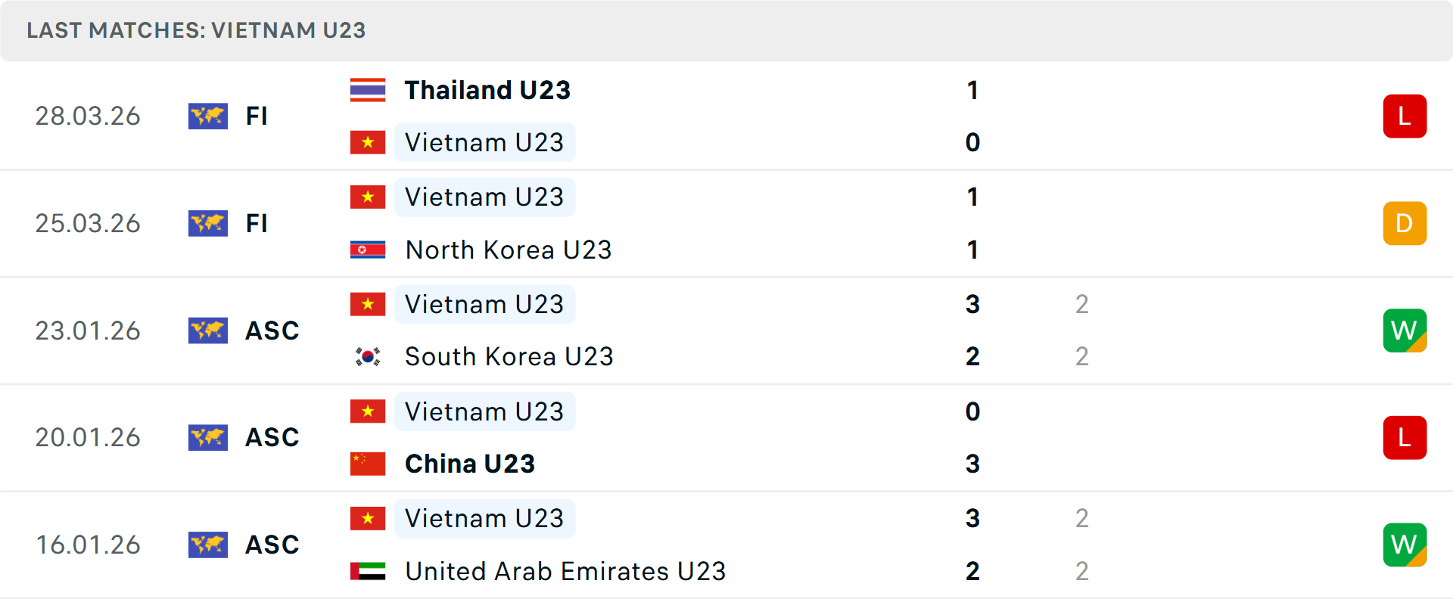The image size is (1453, 599).
Task: Click the score 3 in the South Korea match row
Action: (x=972, y=305)
